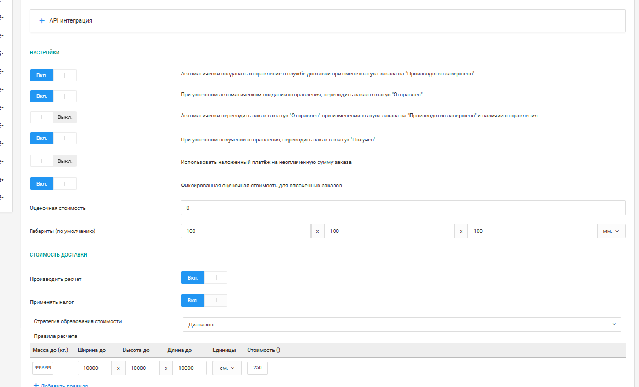Click the Высота до field in rule row

142,368
